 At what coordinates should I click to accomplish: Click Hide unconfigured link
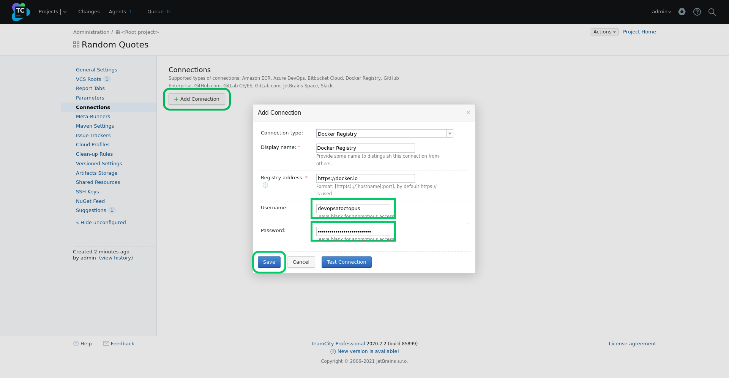click(x=101, y=223)
